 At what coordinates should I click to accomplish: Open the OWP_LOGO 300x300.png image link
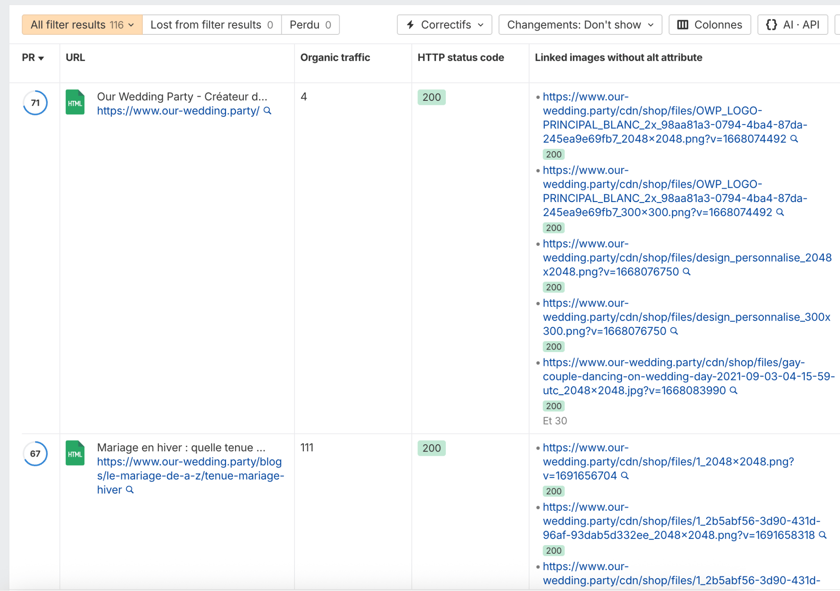675,191
